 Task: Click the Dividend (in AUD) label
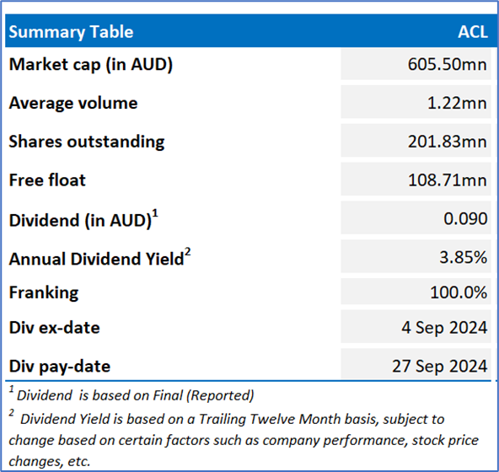83,219
